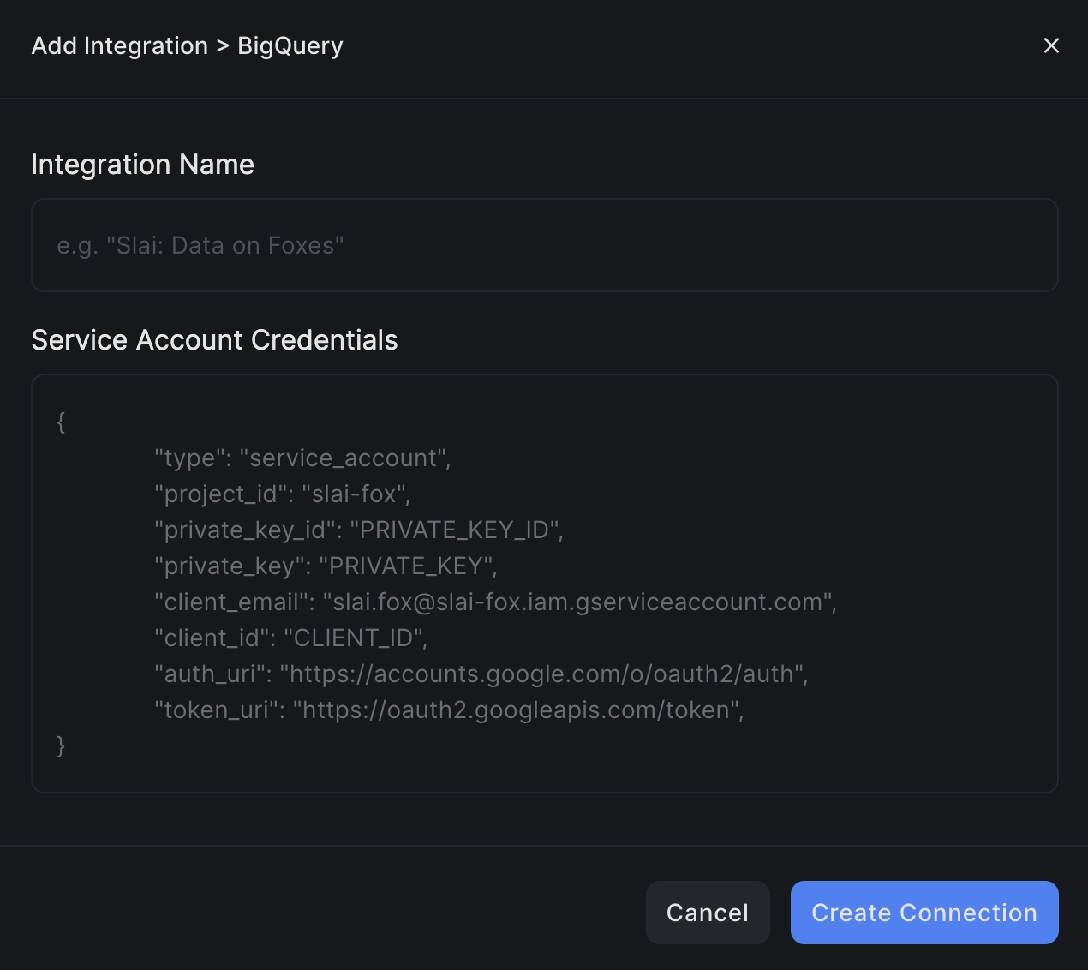The height and width of the screenshot is (970, 1088).
Task: Click the Integration Name section heading
Action: (x=142, y=164)
